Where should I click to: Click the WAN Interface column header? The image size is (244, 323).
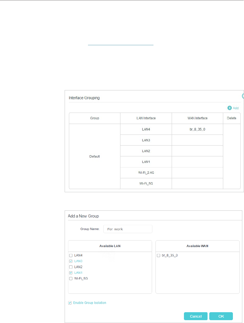[x=197, y=118]
